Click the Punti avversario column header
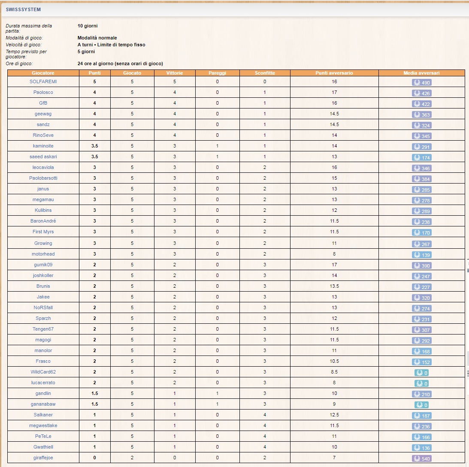The height and width of the screenshot is (467, 469). pos(334,73)
